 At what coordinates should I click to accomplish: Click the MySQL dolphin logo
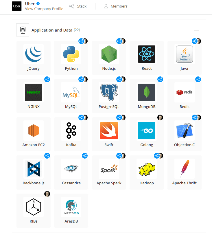coord(71,92)
